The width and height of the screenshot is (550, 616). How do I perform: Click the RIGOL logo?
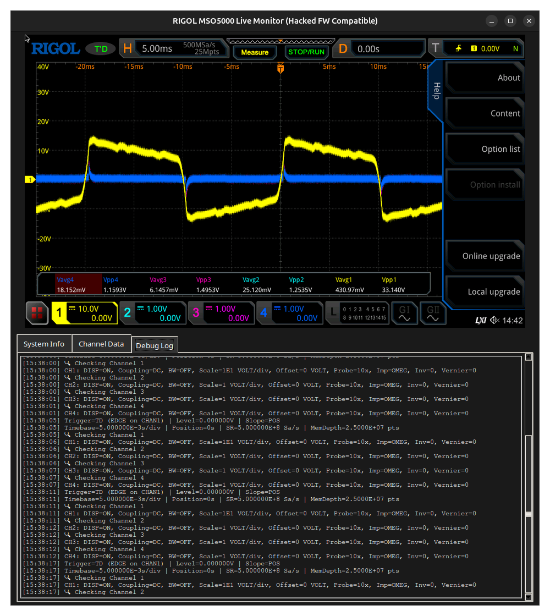(x=56, y=49)
